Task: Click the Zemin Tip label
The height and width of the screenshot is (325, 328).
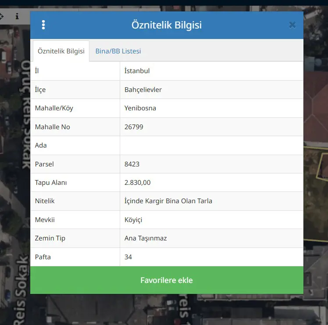Action: pyautogui.click(x=50, y=238)
